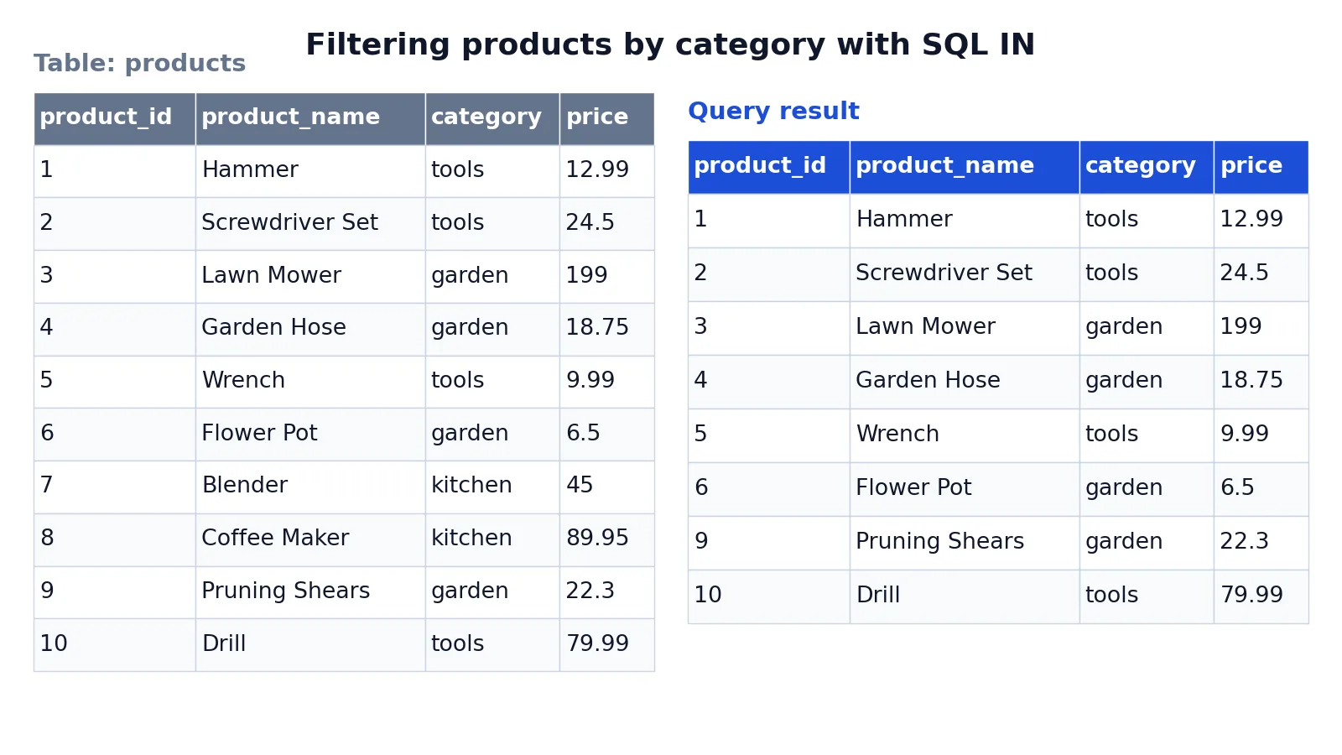The image size is (1342, 755).
Task: Select 'Drill' in products table
Action: pos(310,645)
